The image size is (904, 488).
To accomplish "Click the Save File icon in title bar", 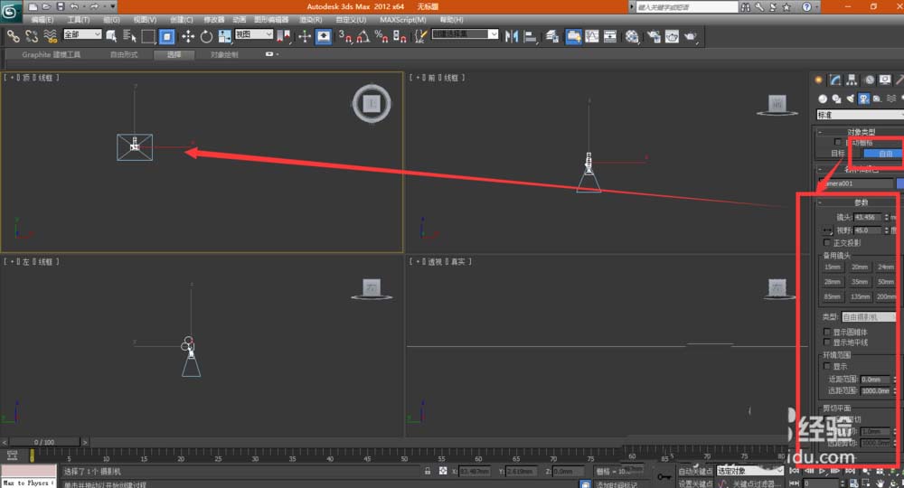I will point(61,7).
